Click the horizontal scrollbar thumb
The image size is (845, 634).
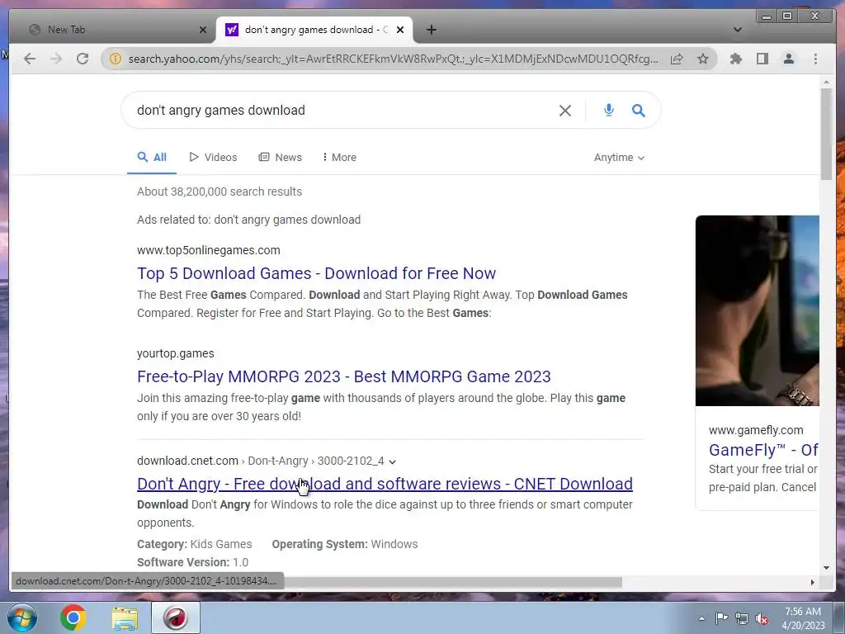point(453,582)
